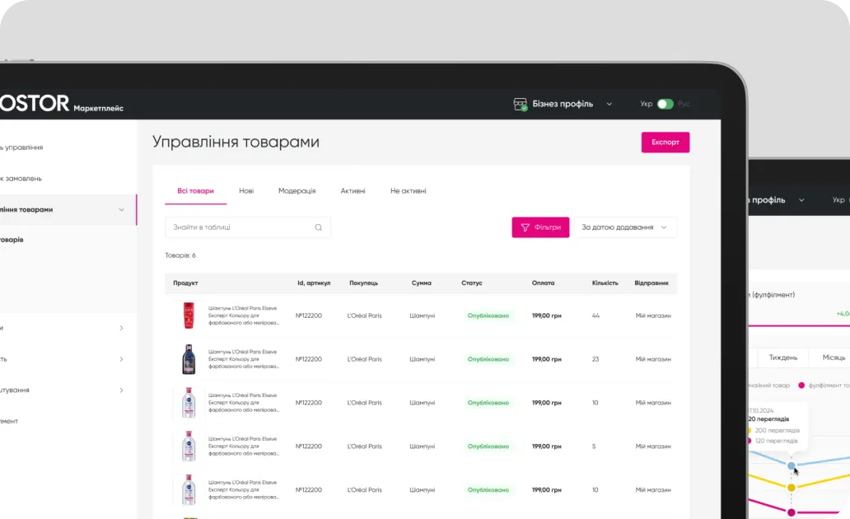
Task: Click the Id, артикул column header
Action: (x=314, y=283)
